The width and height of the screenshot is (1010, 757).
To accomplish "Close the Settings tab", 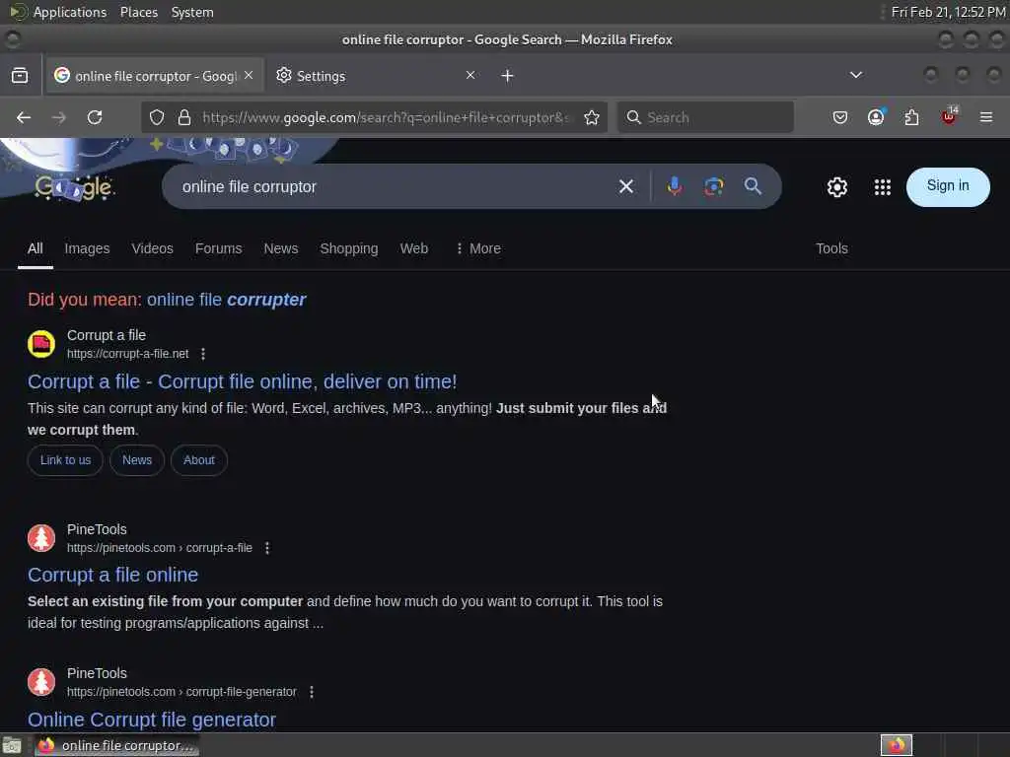I will [x=470, y=75].
